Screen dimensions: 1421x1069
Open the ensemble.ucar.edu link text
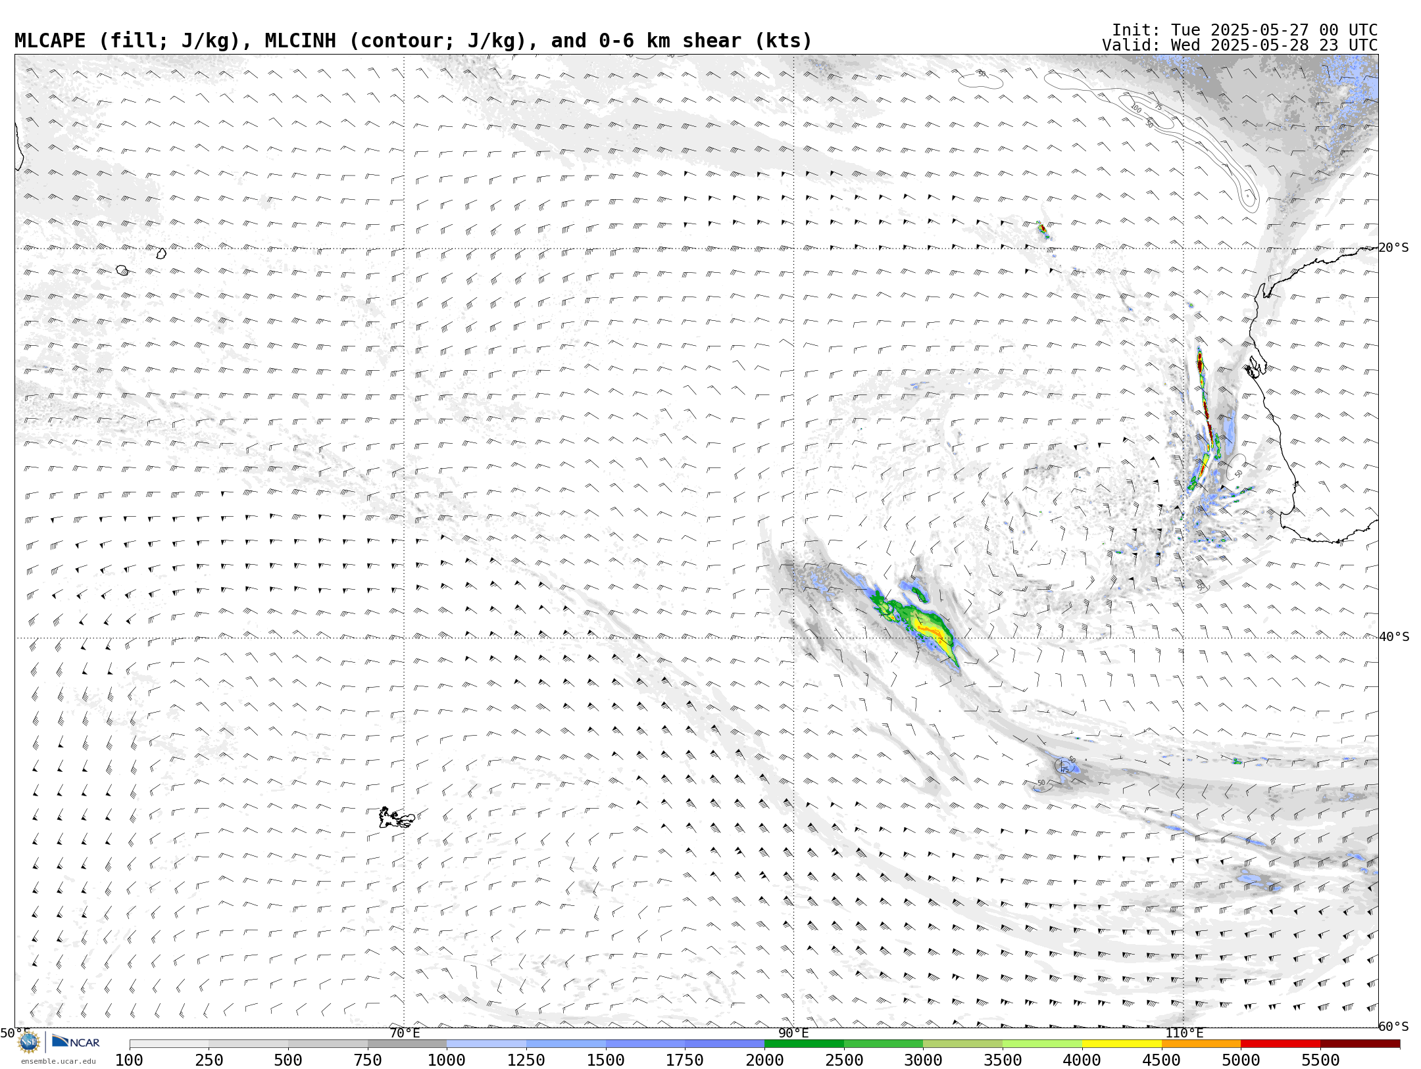coord(58,1061)
